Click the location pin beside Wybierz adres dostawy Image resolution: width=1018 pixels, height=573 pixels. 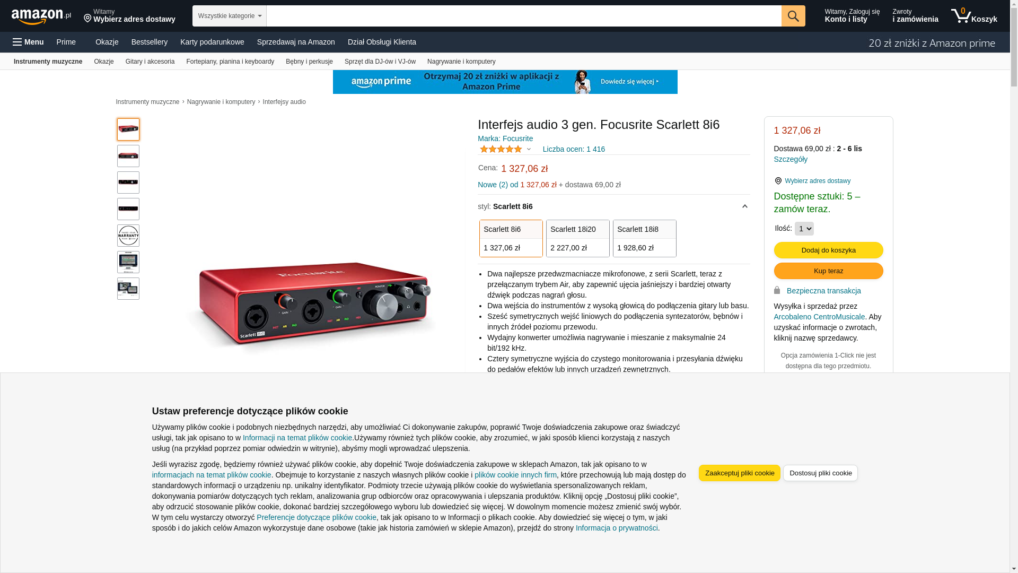coord(778,181)
